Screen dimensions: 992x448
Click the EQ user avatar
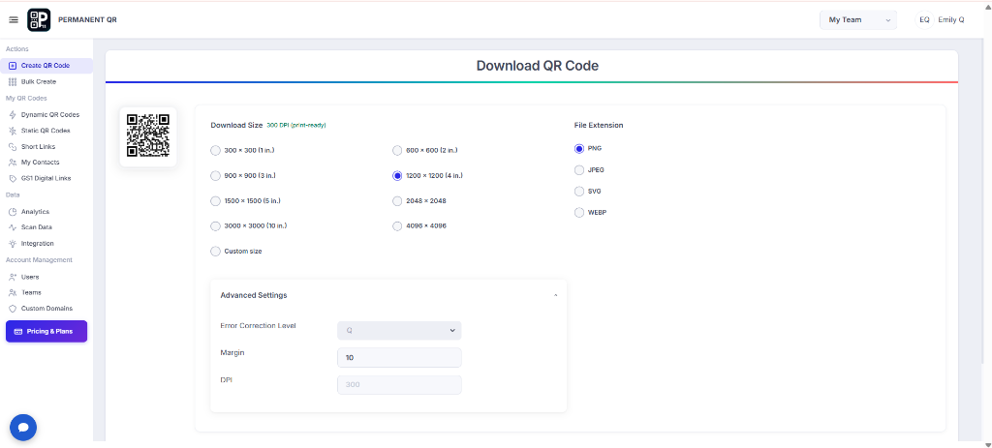[924, 20]
